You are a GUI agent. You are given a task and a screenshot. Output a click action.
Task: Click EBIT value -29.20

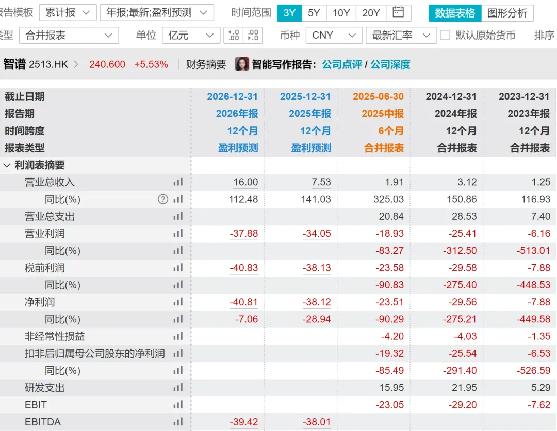[463, 404]
